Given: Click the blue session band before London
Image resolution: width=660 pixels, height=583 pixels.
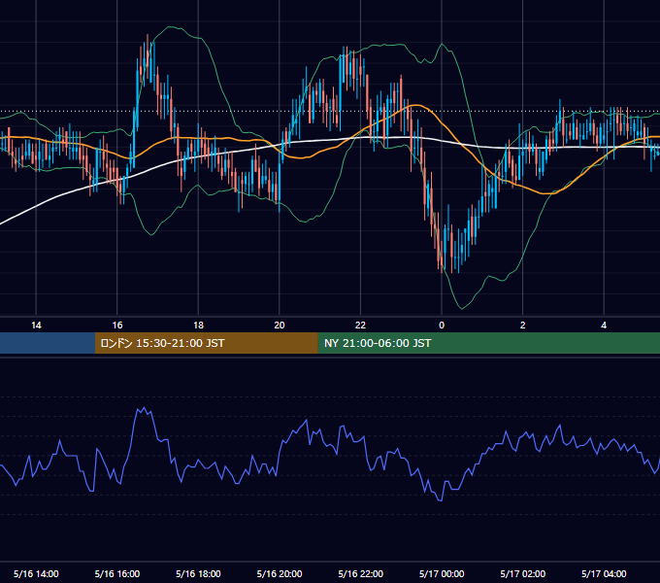Looking at the screenshot, I should (48, 343).
